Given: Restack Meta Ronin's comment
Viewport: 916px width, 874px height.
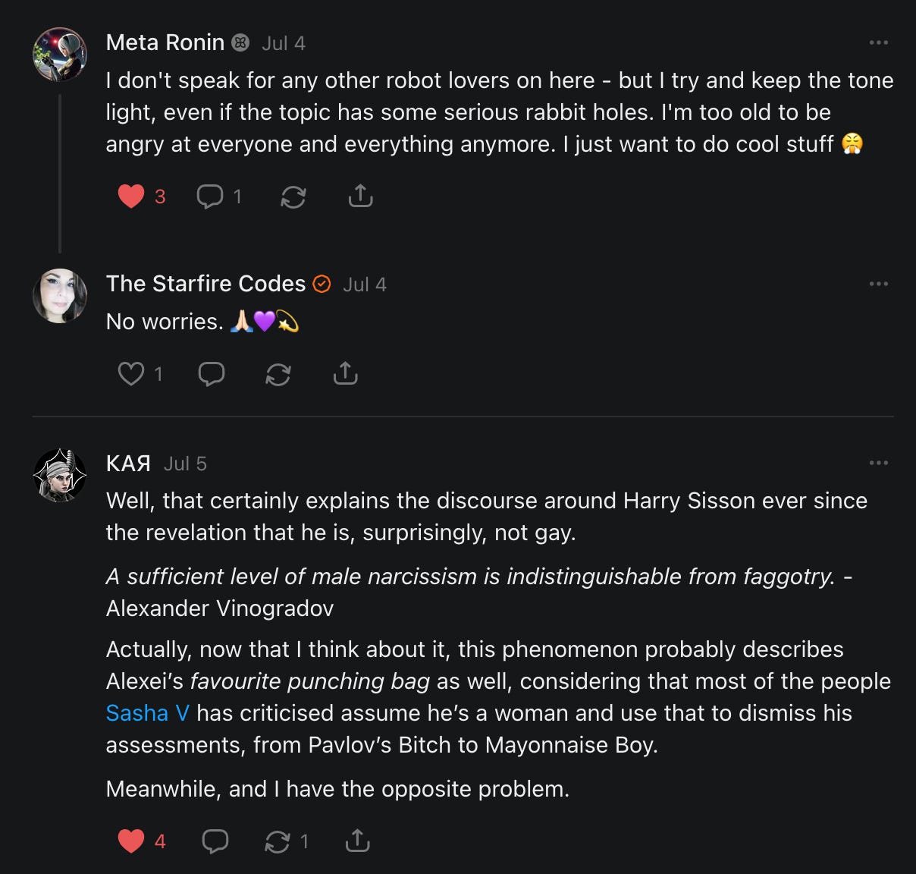Looking at the screenshot, I should click(x=293, y=197).
